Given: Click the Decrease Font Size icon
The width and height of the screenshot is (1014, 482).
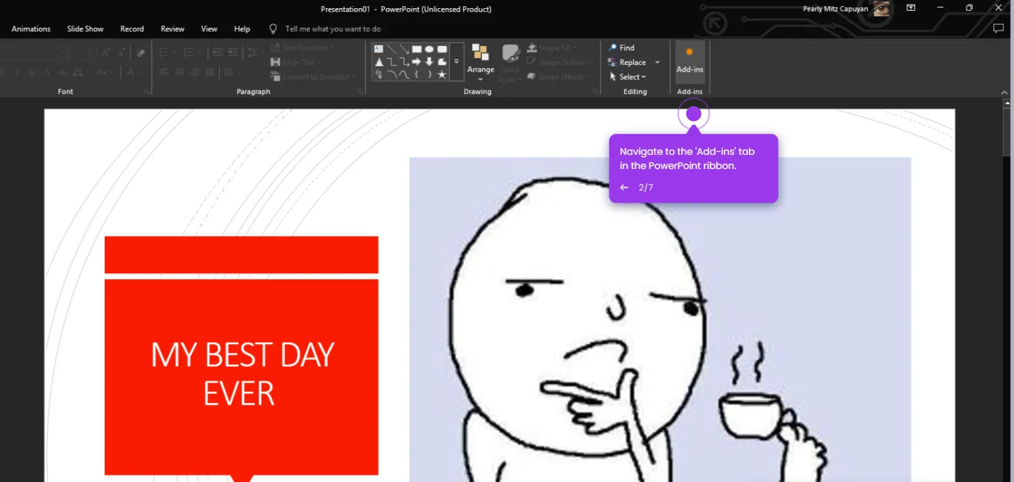Looking at the screenshot, I should point(122,53).
